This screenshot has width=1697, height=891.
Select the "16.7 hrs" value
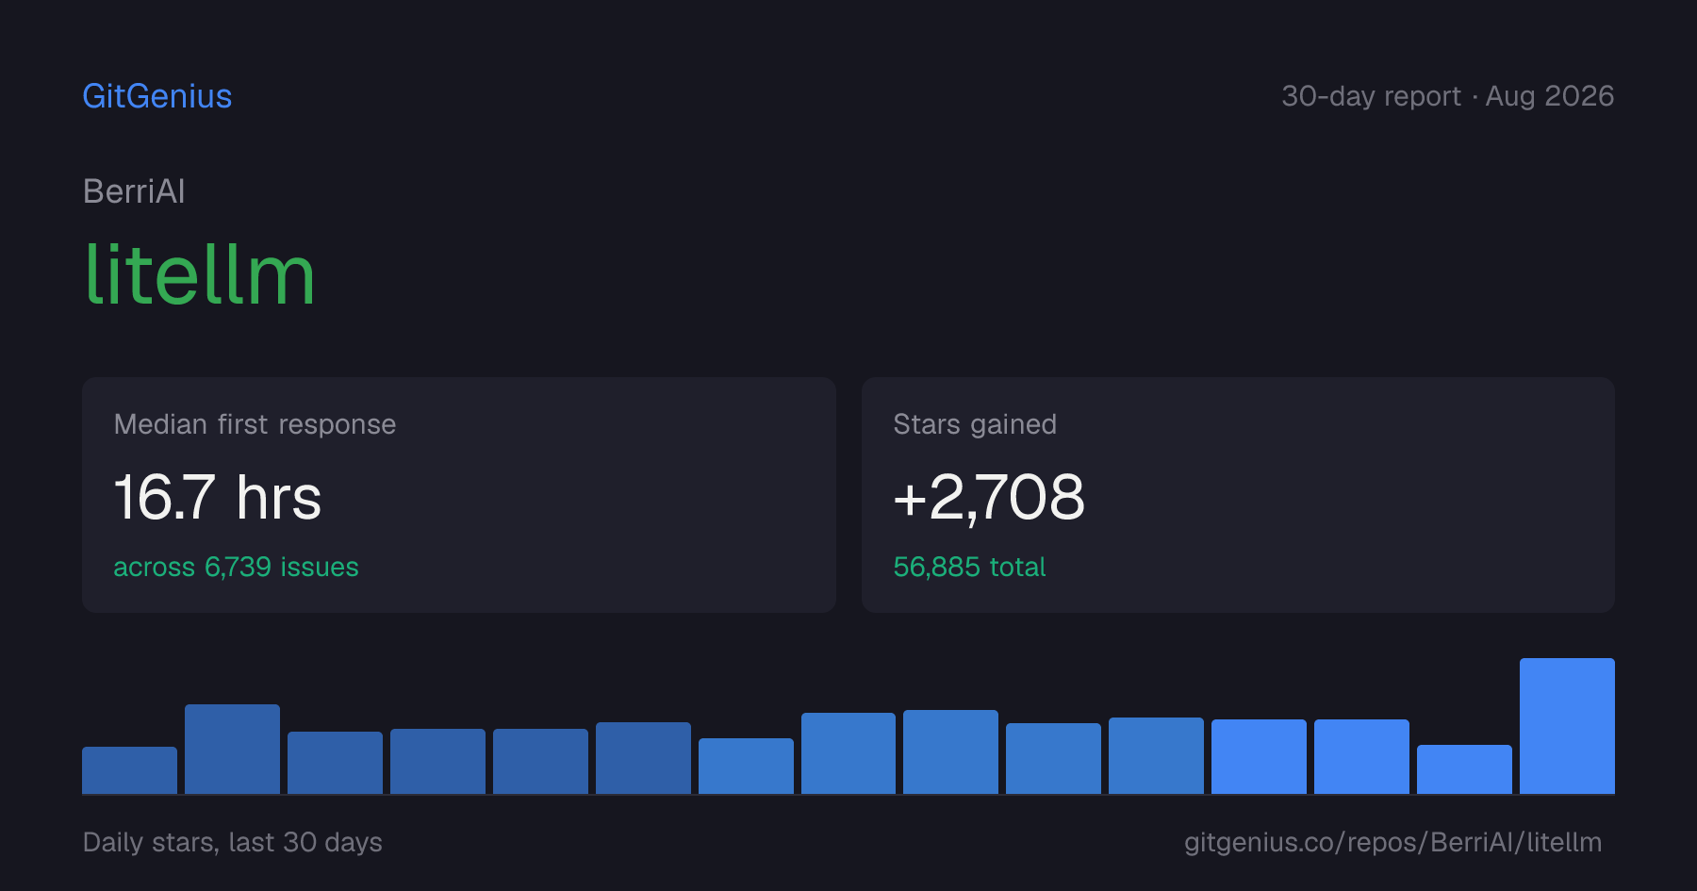tap(218, 497)
